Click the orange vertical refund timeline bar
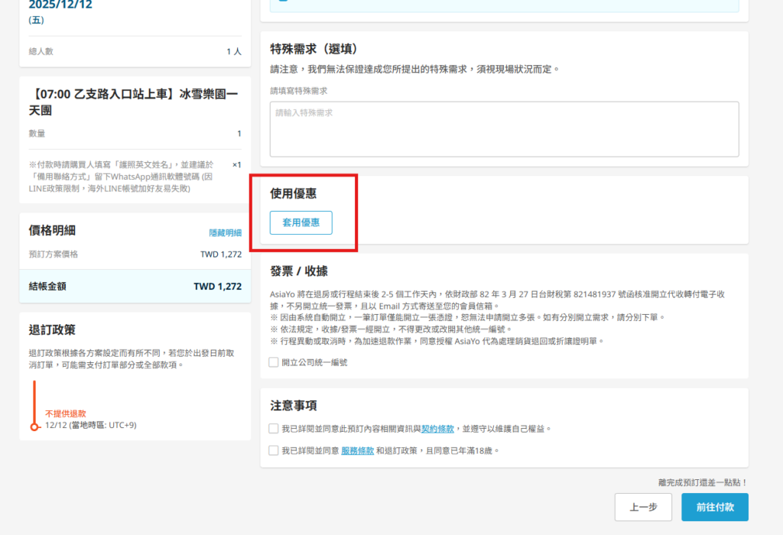The width and height of the screenshot is (783, 535). tap(34, 400)
